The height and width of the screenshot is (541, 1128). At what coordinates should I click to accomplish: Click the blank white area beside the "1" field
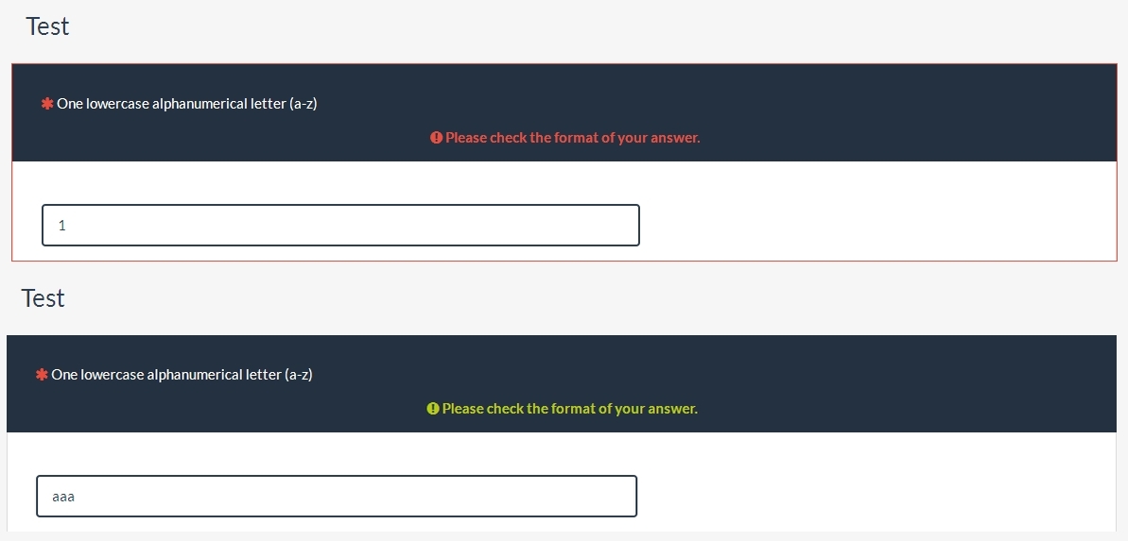pos(870,226)
